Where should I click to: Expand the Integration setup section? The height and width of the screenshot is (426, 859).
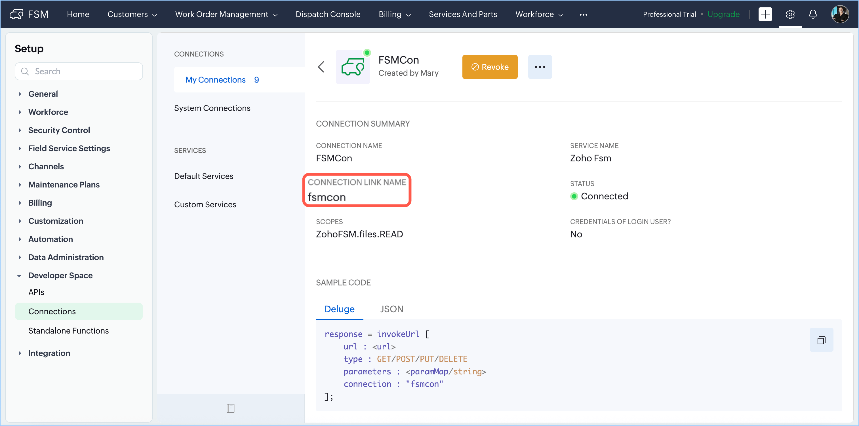point(20,353)
